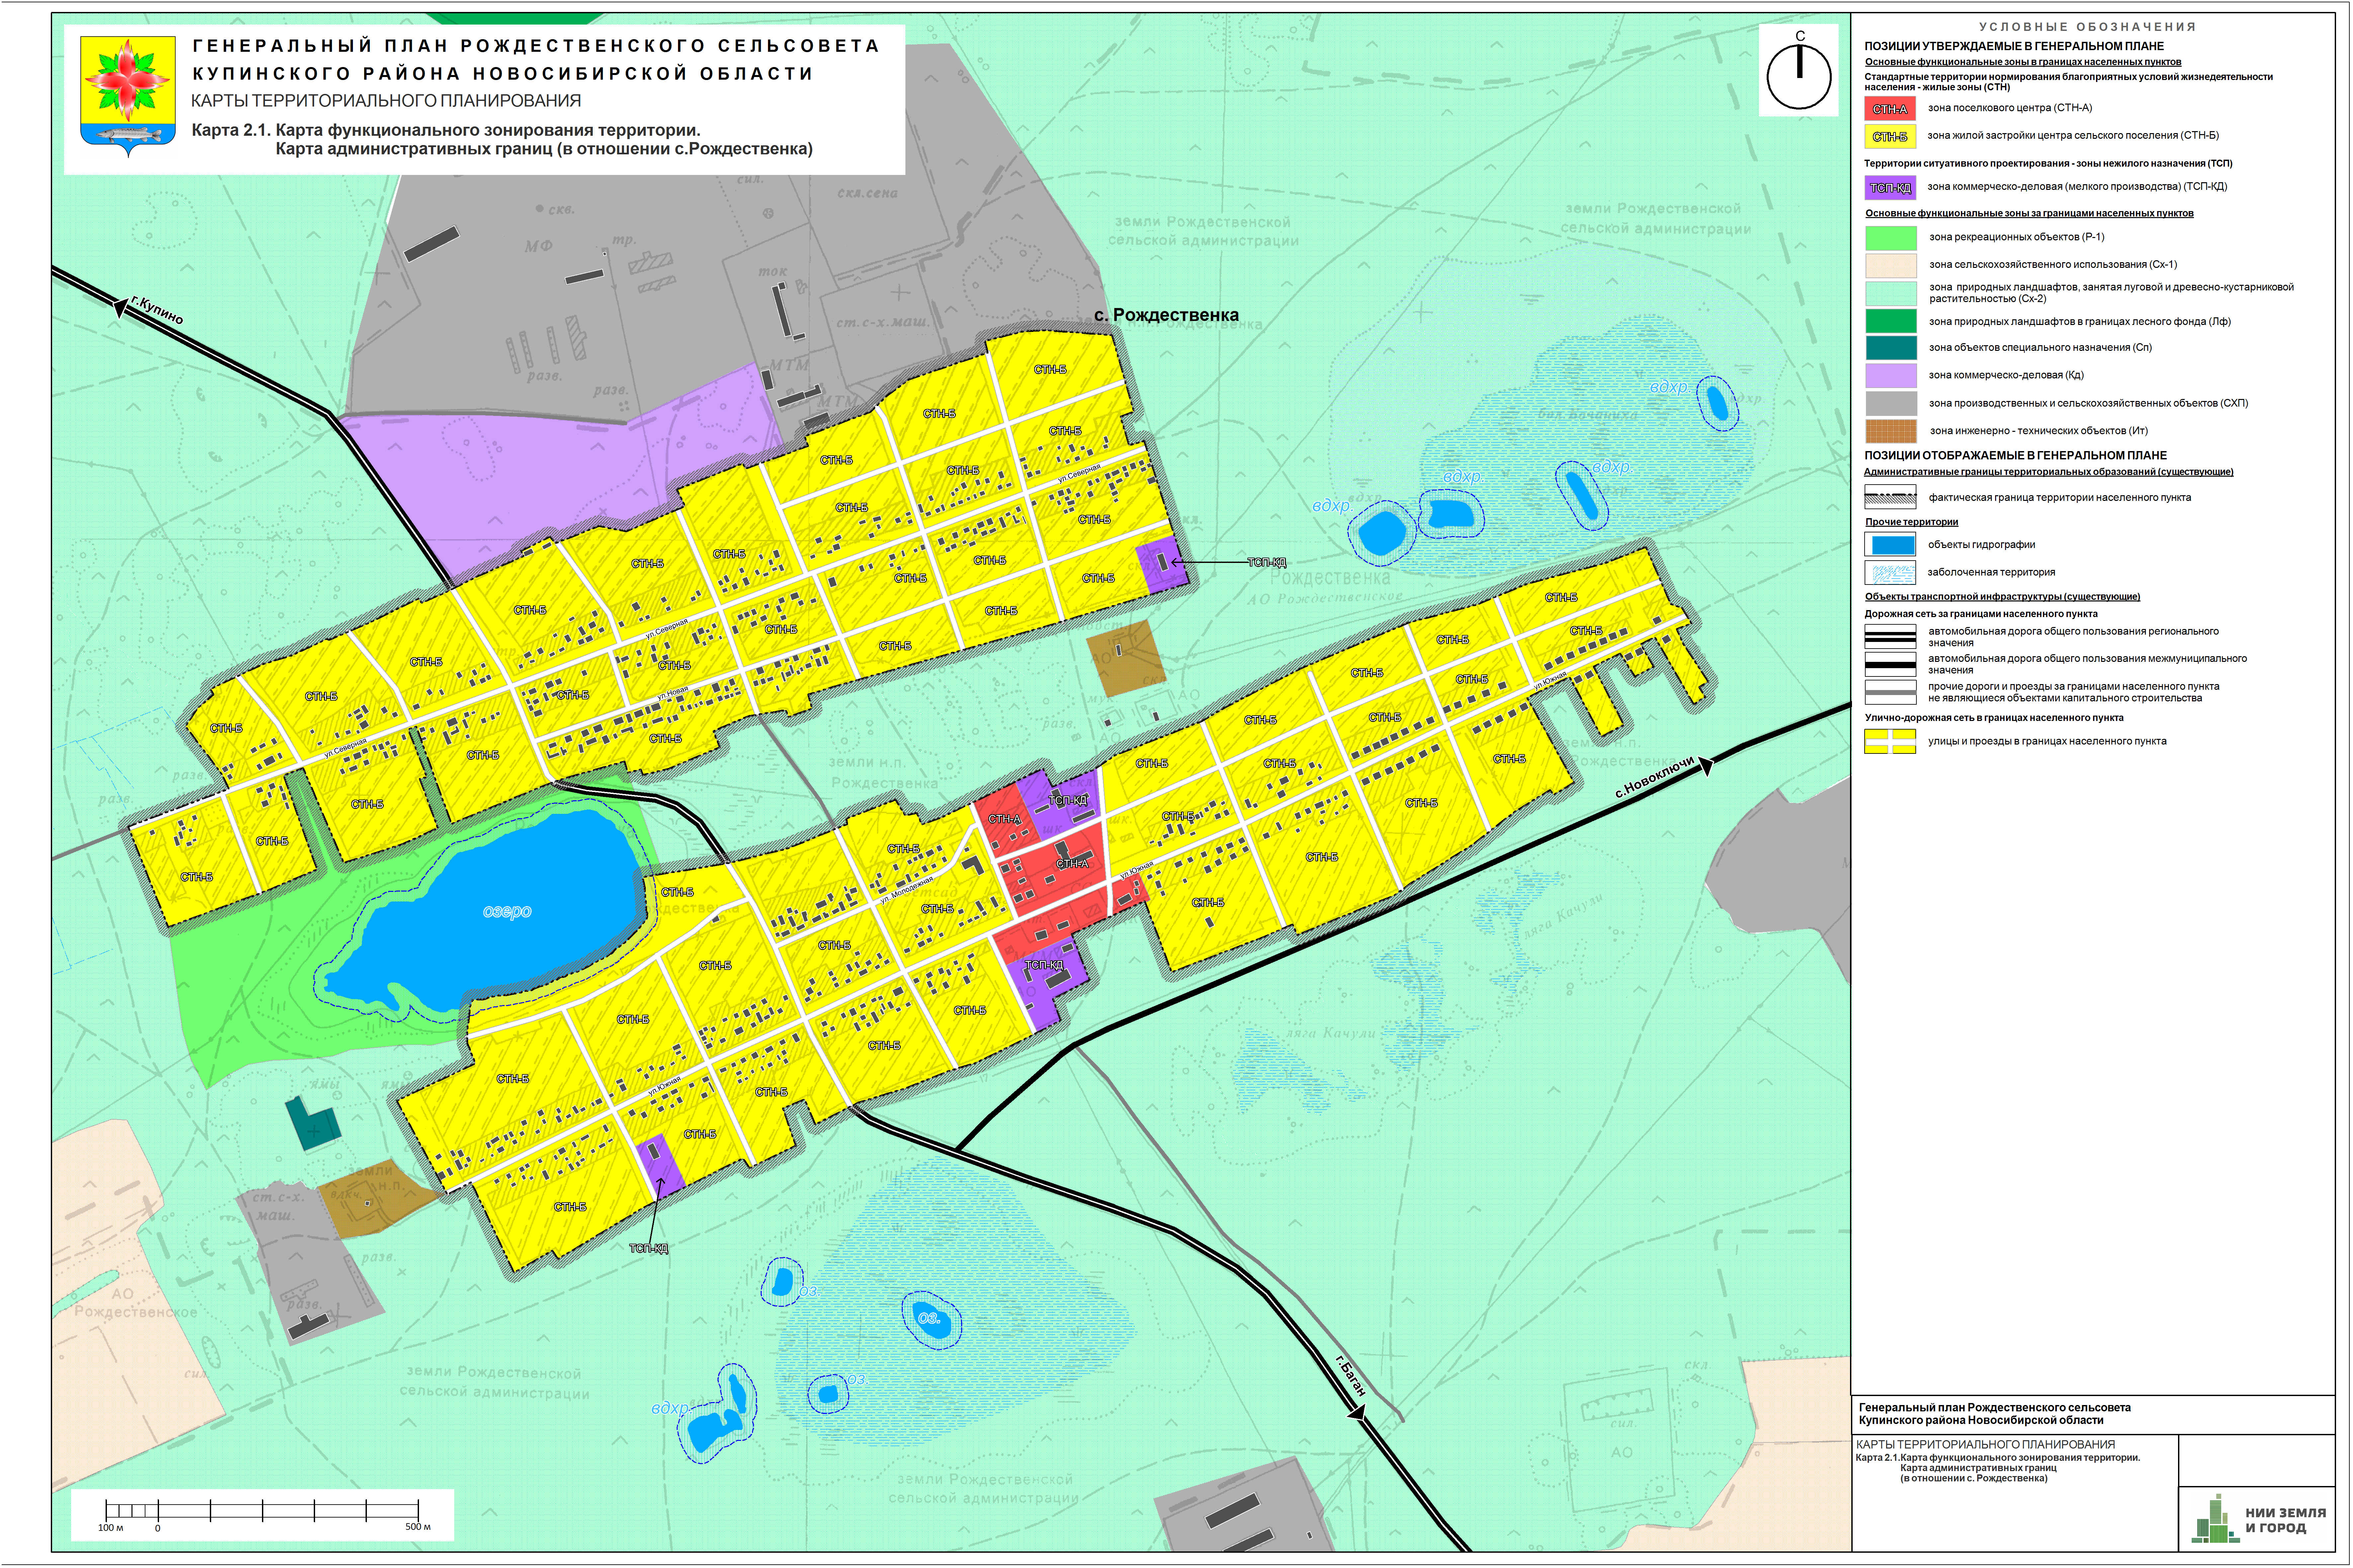Click the 'УСЛОВНЫЕ ОБОЗНАЧЕНИЯ' legend heading
Image resolution: width=2353 pixels, height=1568 pixels.
[2088, 27]
